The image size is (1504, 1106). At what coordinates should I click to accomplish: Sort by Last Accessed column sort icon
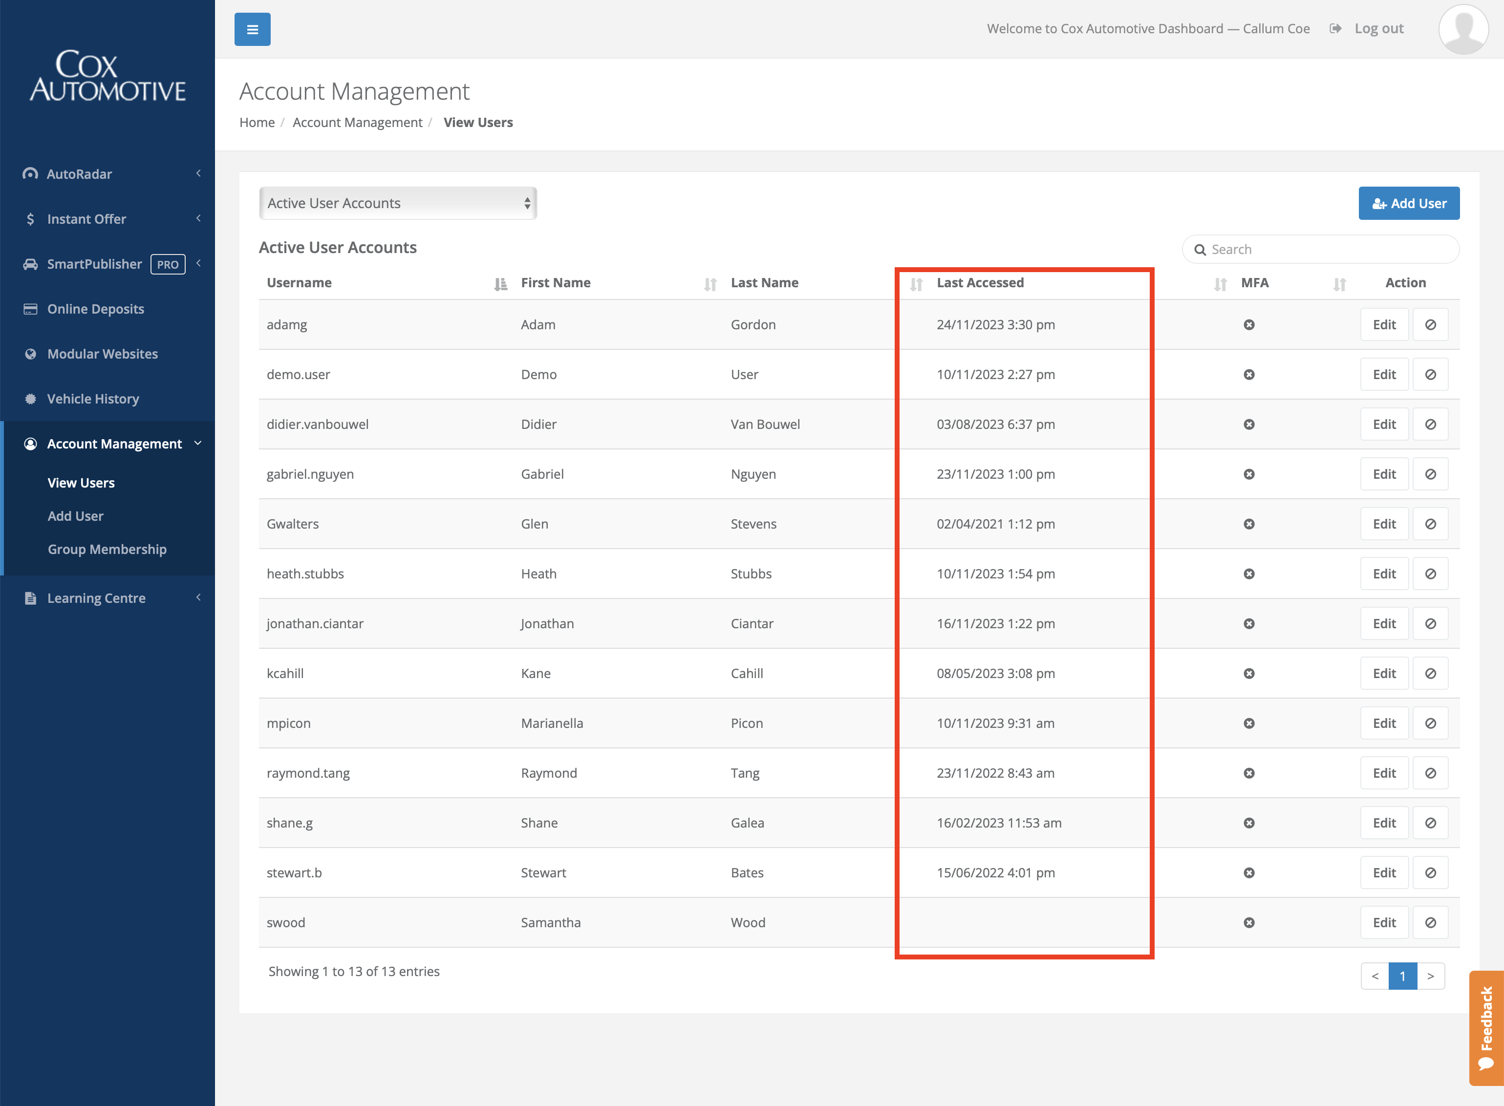coord(1220,284)
